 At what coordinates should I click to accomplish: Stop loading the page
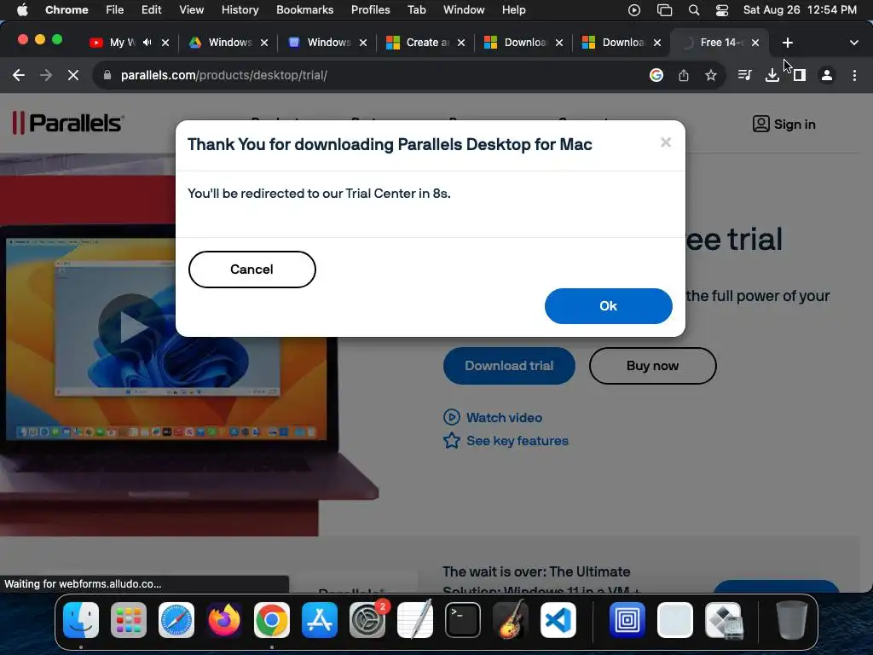tap(73, 75)
